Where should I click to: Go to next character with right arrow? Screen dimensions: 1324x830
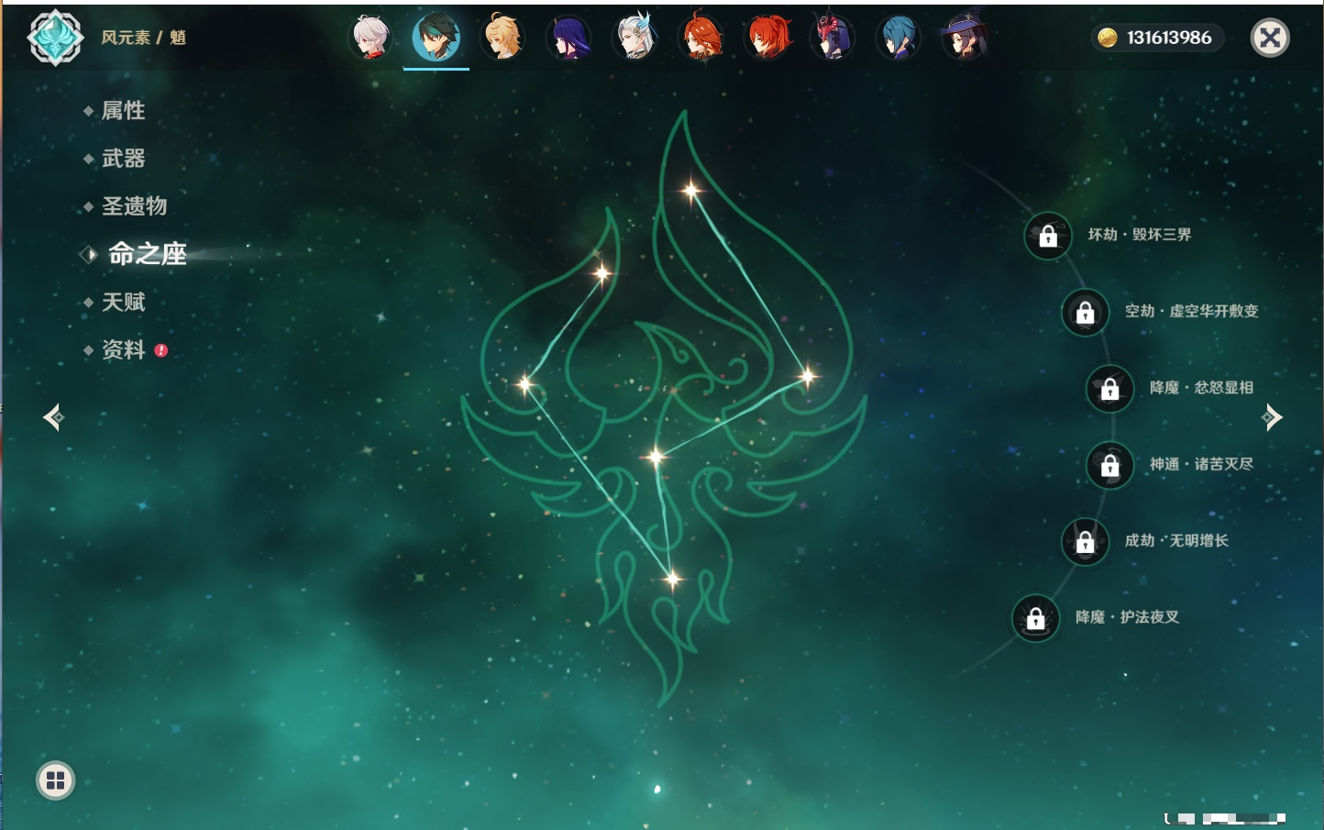coord(1272,417)
